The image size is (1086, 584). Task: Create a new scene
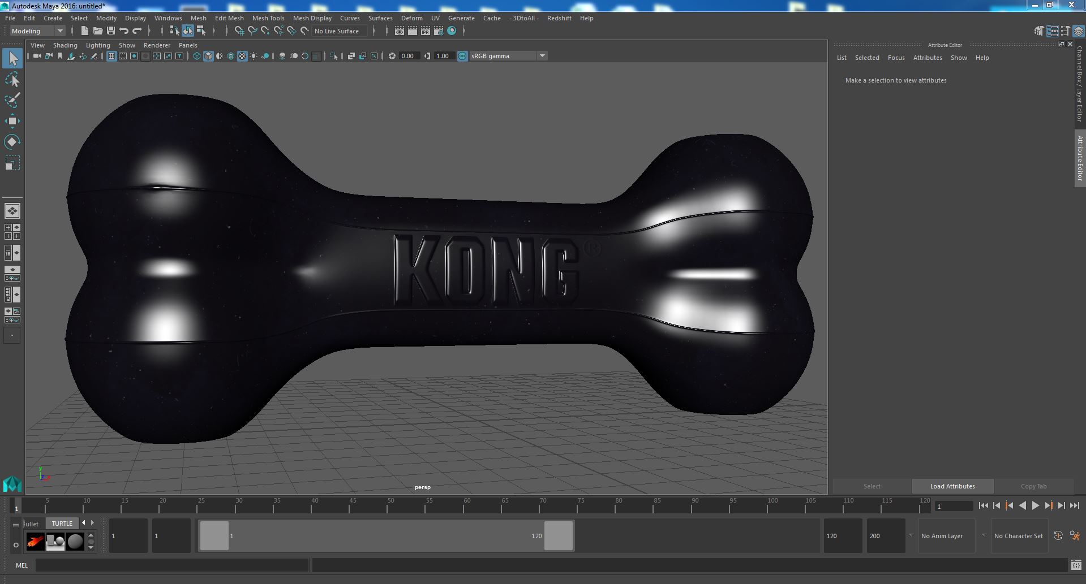(84, 31)
